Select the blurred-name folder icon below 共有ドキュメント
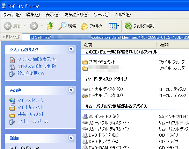 (x=85, y=69)
